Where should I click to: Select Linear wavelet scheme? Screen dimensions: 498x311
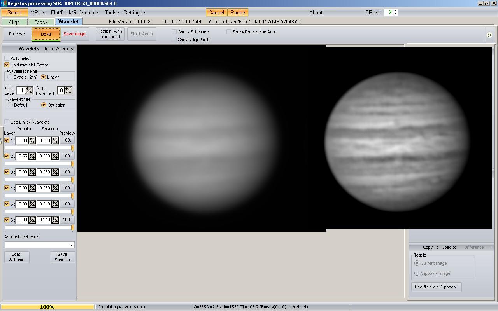point(44,77)
